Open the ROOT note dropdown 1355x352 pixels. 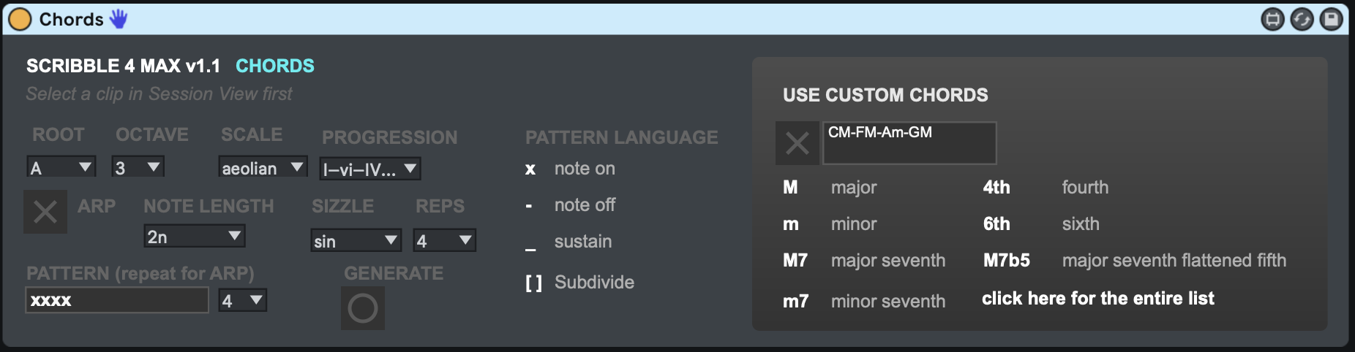(x=61, y=167)
